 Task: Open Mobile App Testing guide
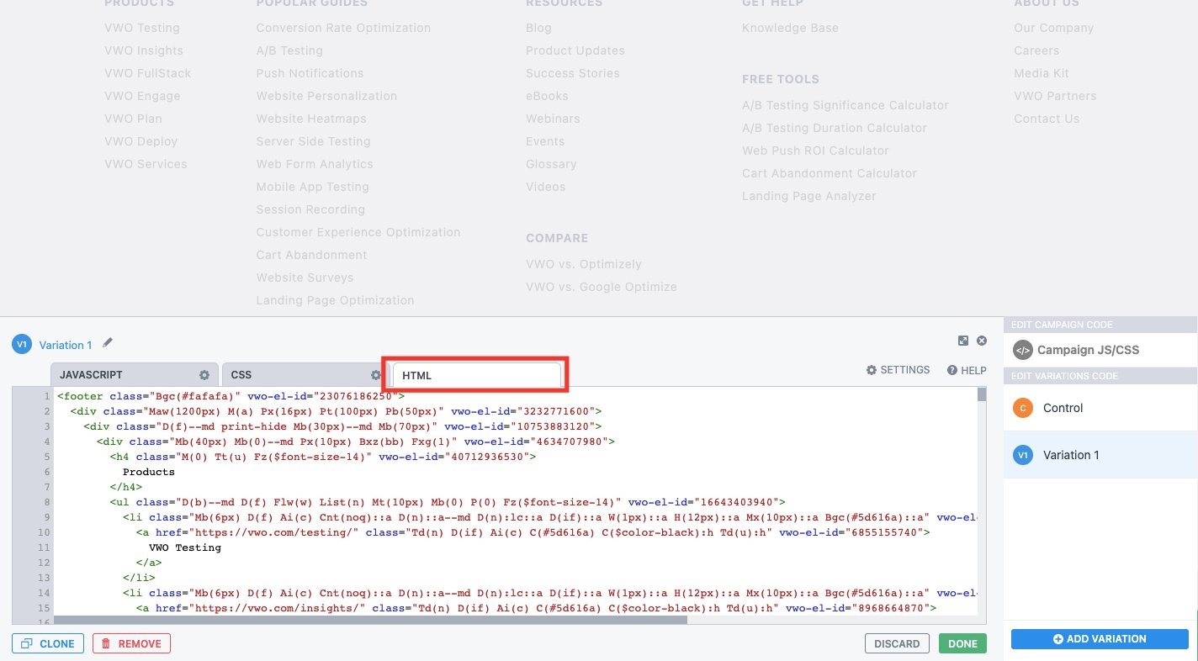pos(312,187)
